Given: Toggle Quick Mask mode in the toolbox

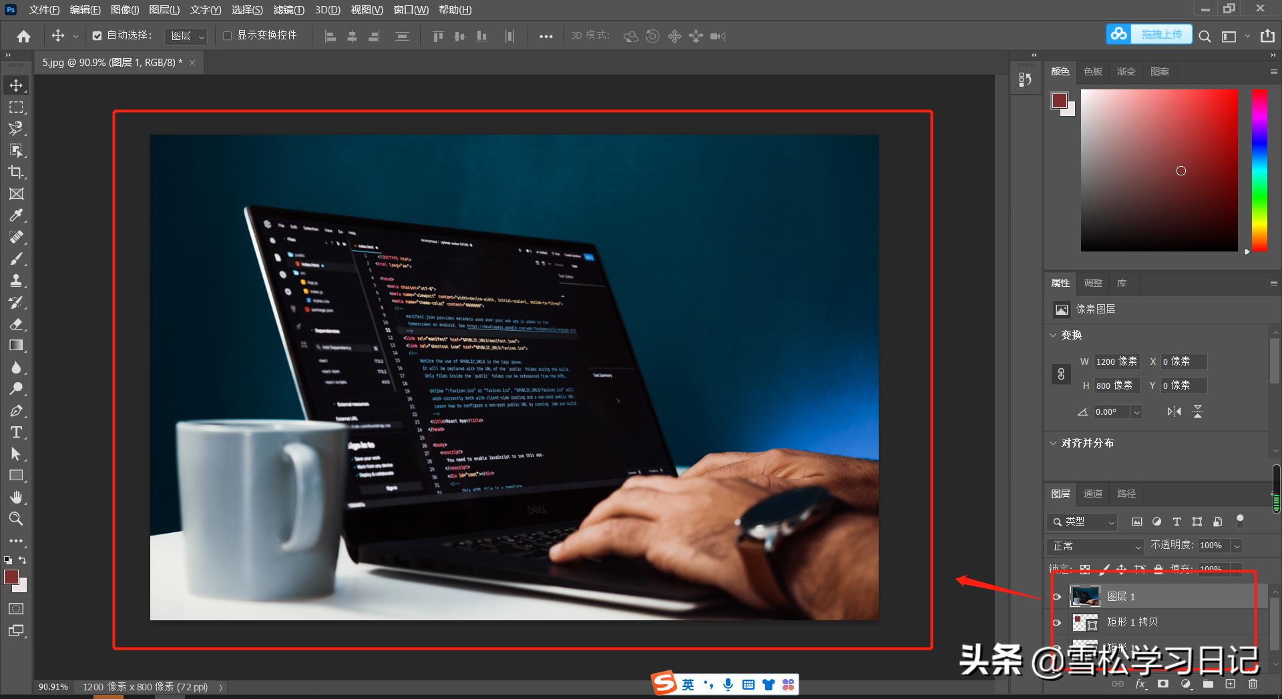Looking at the screenshot, I should tap(16, 608).
